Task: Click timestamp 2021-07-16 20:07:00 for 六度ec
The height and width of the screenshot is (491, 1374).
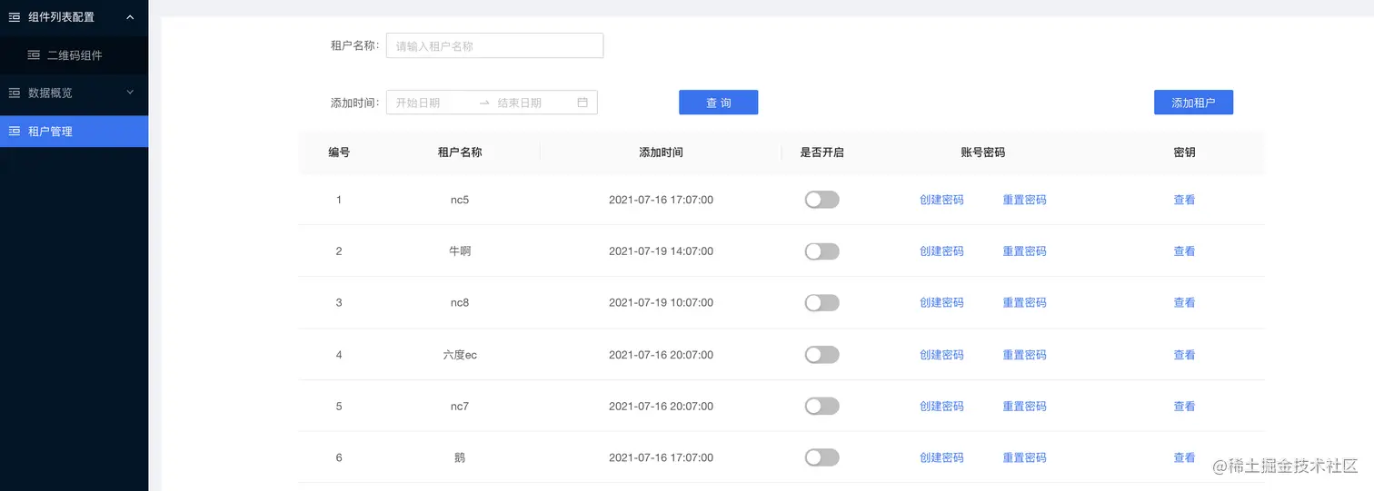Action: (661, 355)
